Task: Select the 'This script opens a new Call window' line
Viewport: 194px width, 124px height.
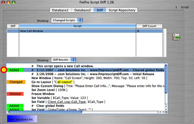Action: pyautogui.click(x=62, y=66)
